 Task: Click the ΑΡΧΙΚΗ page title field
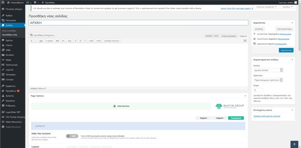point(139,23)
